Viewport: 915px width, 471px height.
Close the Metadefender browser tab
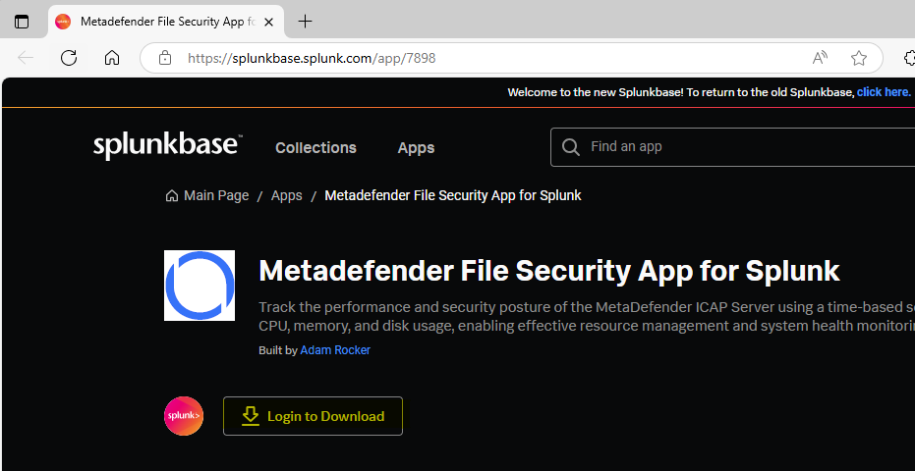[x=268, y=23]
